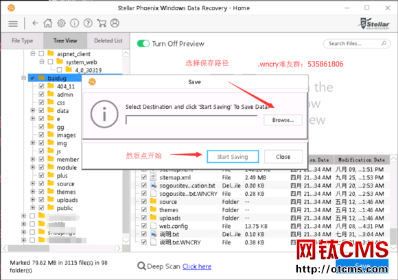The width and height of the screenshot is (398, 280).
Task: Click the web.config file icon
Action: click(x=153, y=226)
